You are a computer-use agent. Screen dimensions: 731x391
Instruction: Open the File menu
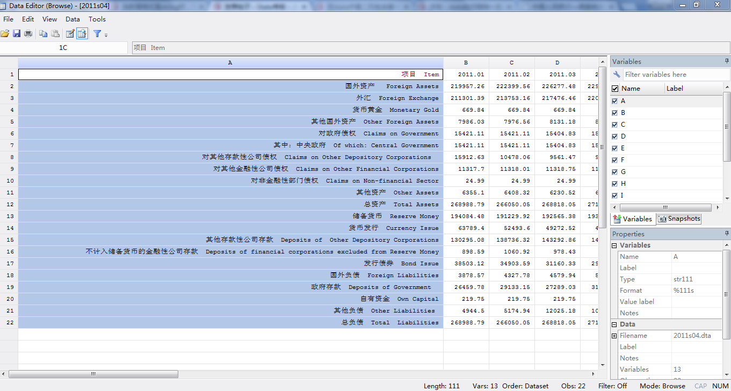click(9, 19)
